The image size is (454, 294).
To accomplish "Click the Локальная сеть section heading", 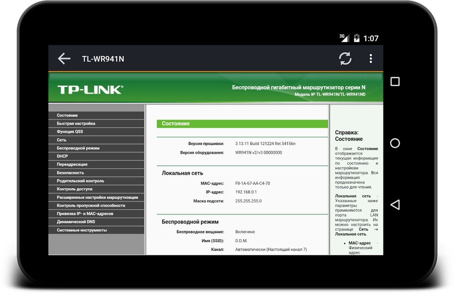I will click(x=182, y=173).
